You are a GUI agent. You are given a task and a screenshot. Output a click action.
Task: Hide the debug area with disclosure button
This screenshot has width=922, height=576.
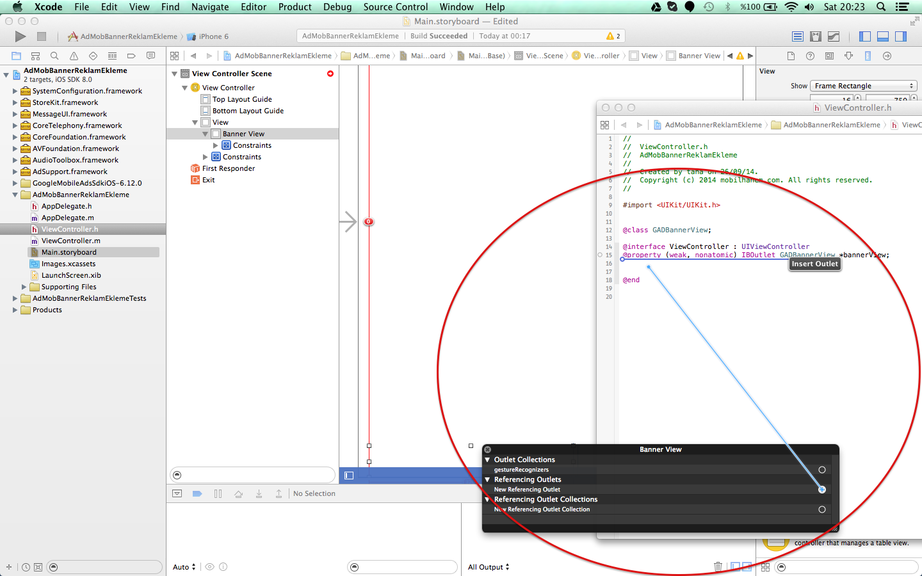pos(177,493)
